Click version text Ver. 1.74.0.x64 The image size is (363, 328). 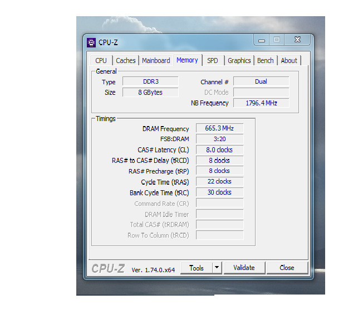click(x=153, y=270)
